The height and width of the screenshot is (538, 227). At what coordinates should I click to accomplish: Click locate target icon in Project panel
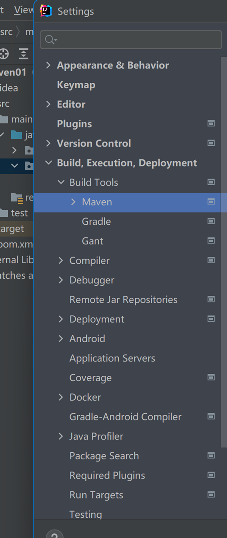(x=4, y=54)
